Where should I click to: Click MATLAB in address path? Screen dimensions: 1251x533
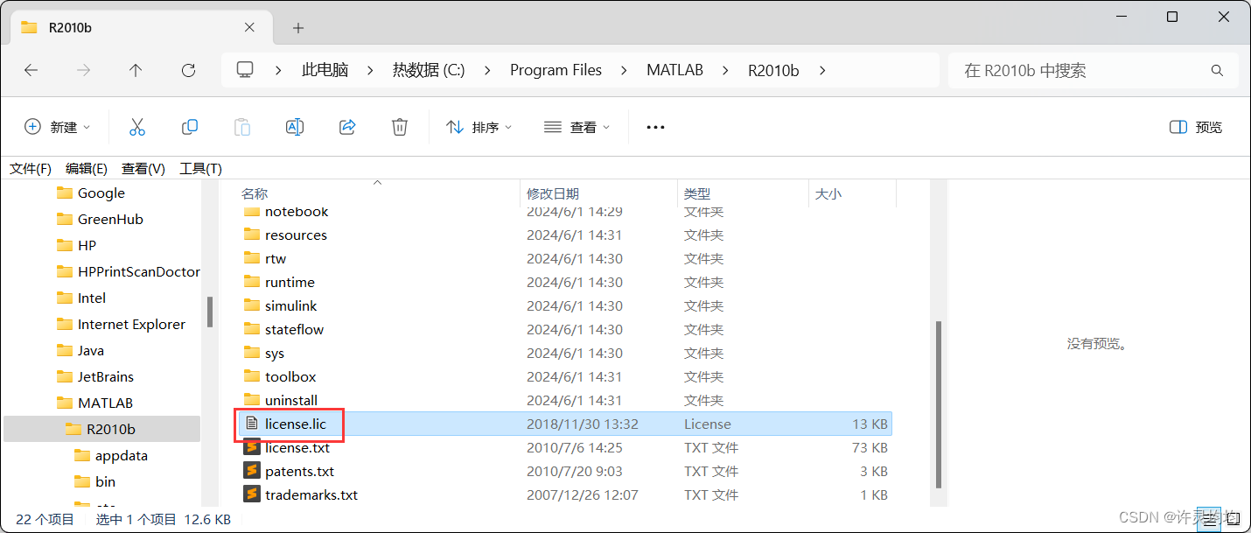click(675, 70)
